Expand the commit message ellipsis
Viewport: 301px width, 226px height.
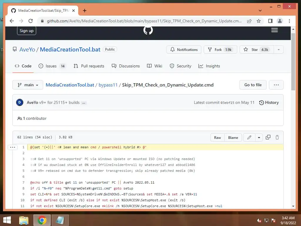pos(84,103)
